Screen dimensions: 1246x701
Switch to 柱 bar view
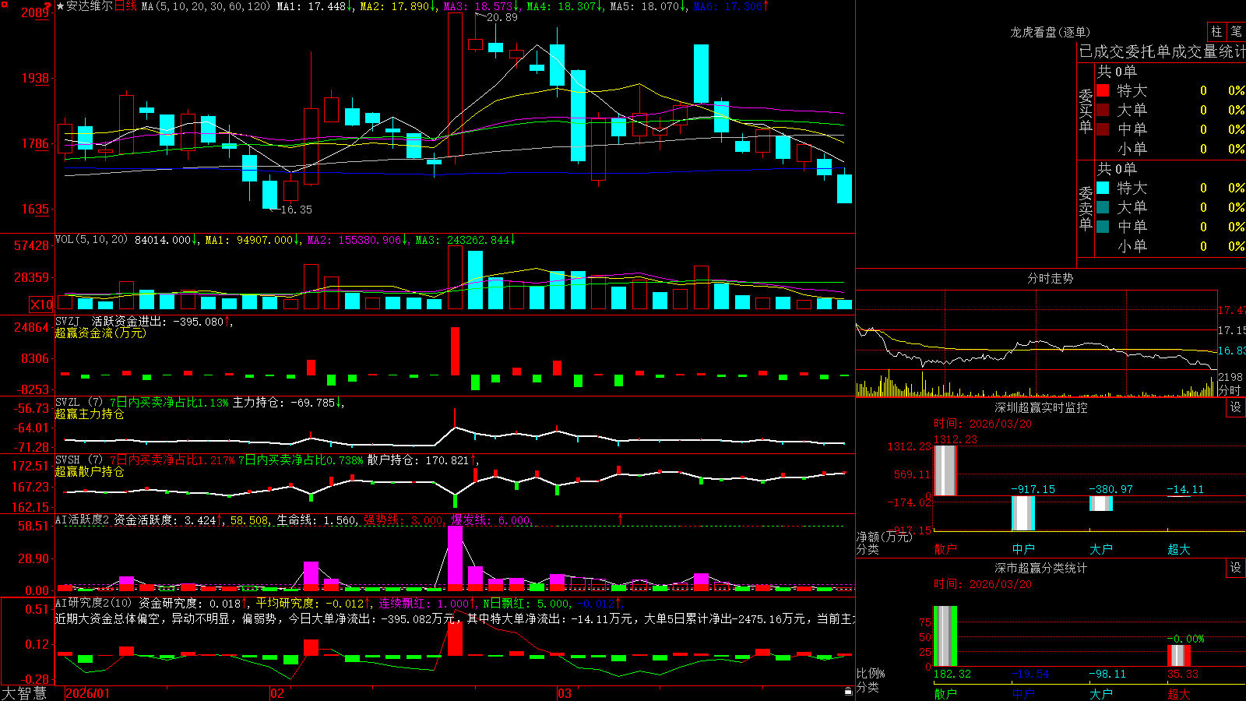pos(1216,31)
